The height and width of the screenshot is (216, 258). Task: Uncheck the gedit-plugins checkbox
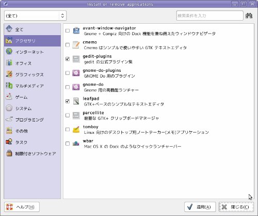pyautogui.click(x=68, y=59)
